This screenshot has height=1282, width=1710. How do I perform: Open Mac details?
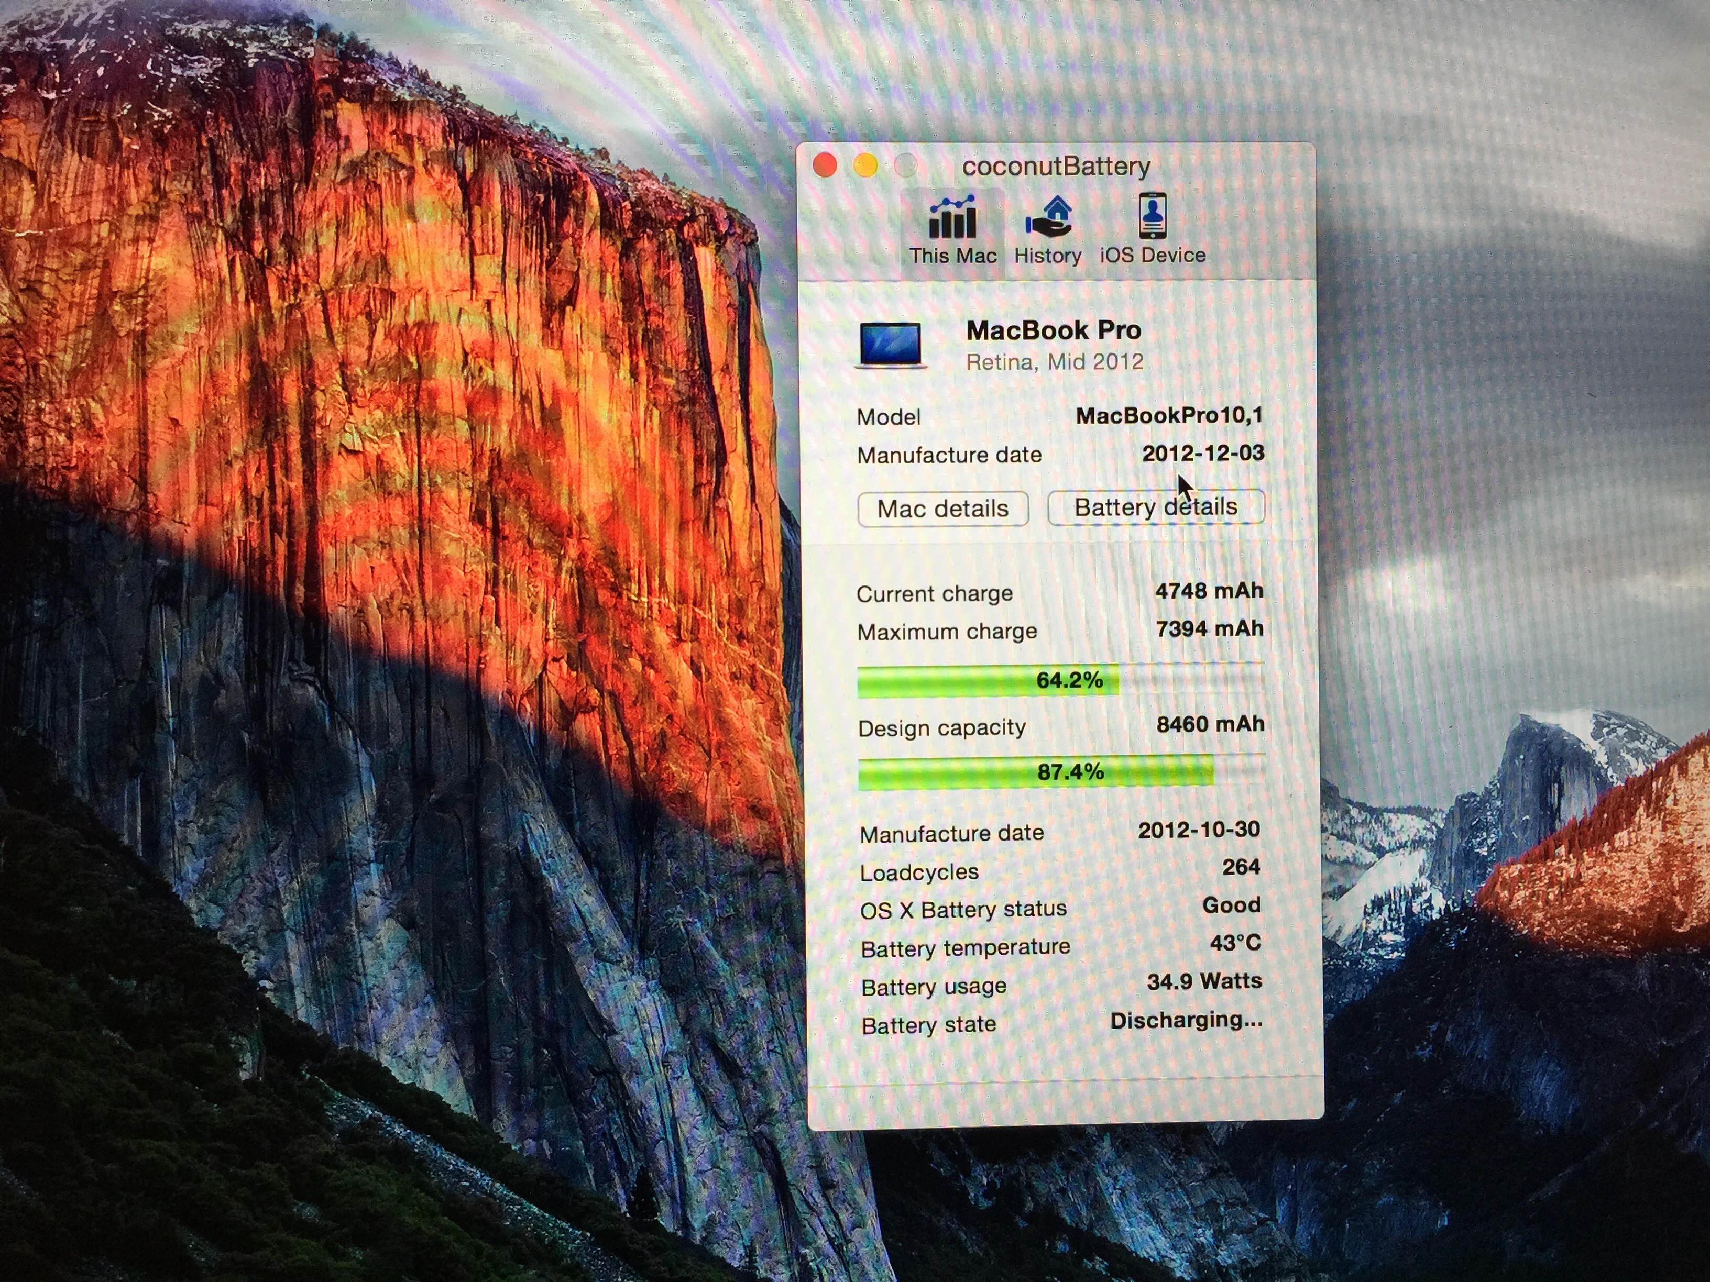click(x=943, y=509)
